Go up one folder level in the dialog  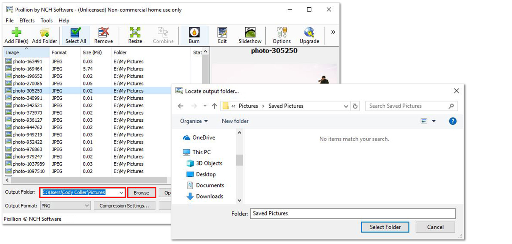tap(214, 106)
